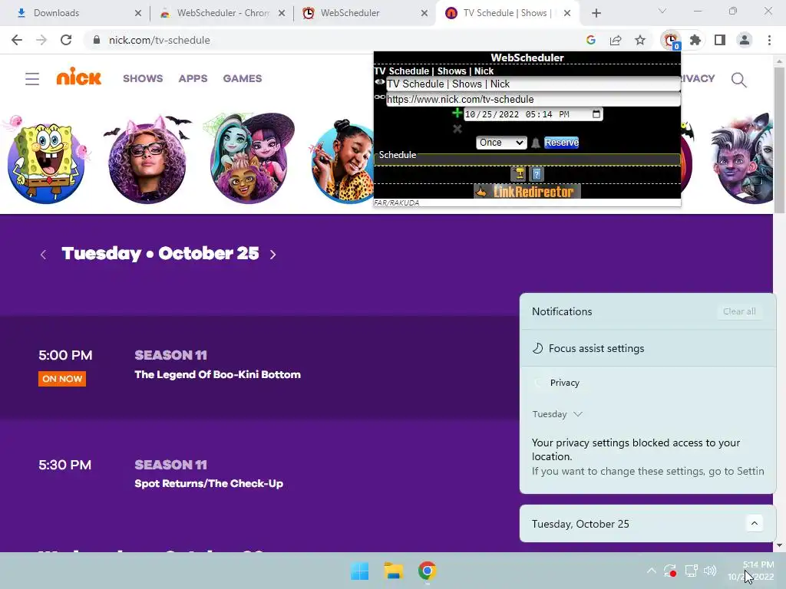Open the location privacy notification

648,457
